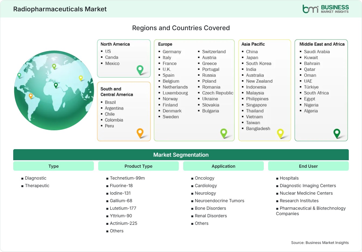Click the South and Central America heading
This screenshot has width=362, height=252.
click(117, 92)
